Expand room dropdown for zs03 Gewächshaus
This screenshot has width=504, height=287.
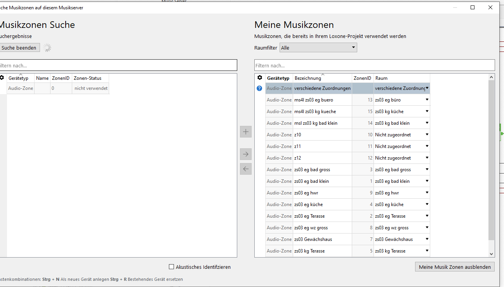[427, 239]
